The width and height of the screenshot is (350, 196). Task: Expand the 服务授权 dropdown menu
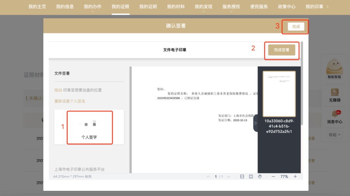click(x=231, y=7)
